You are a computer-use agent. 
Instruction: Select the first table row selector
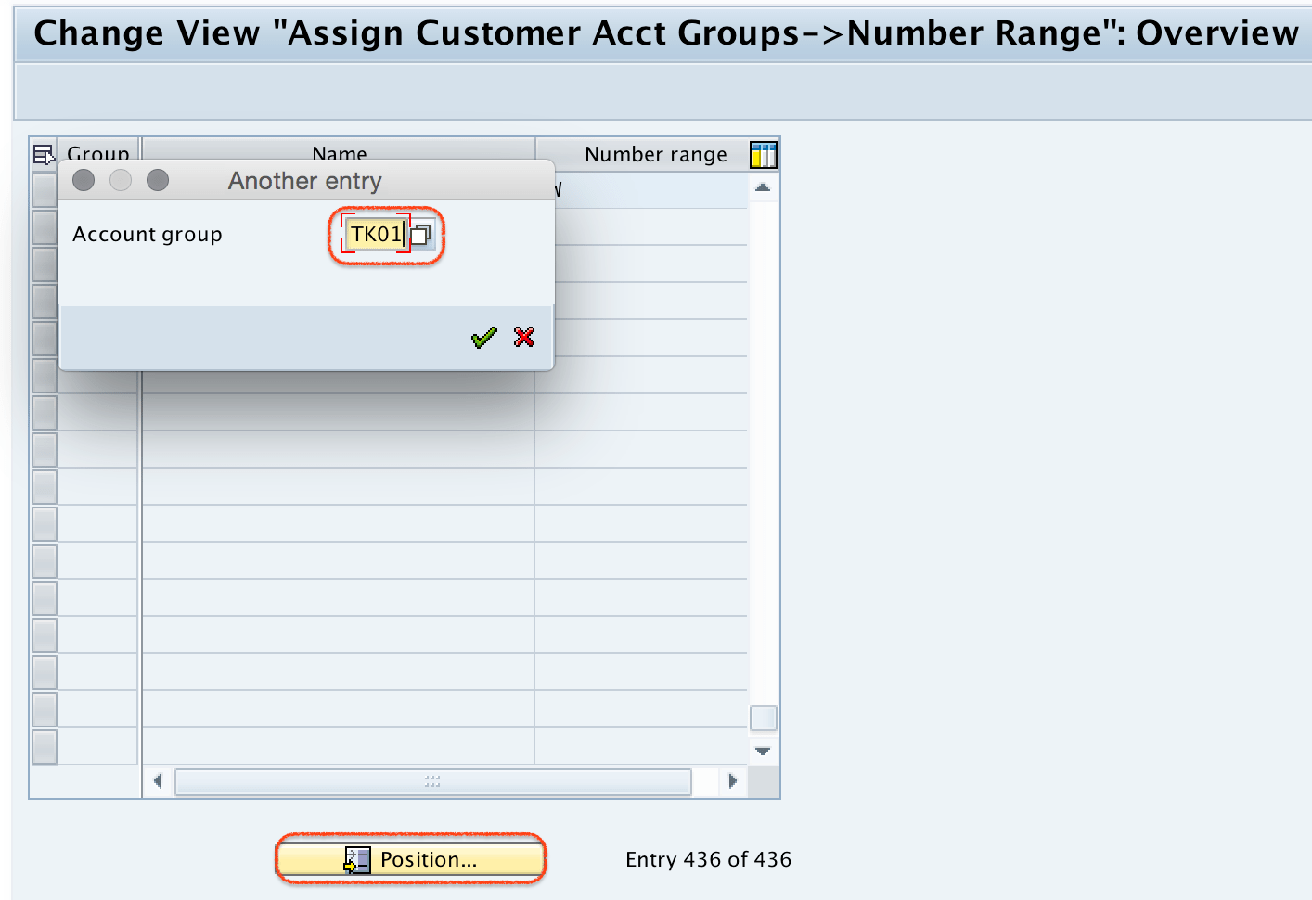pos(44,189)
